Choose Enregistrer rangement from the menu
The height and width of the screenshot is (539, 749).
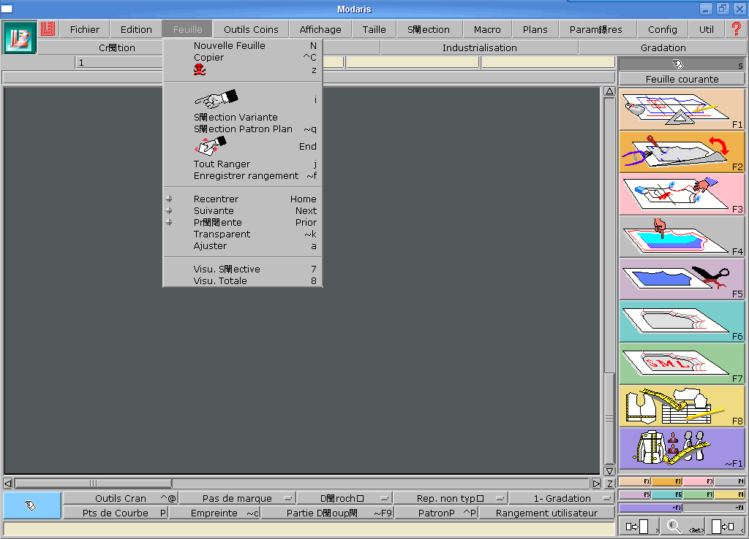(x=243, y=176)
